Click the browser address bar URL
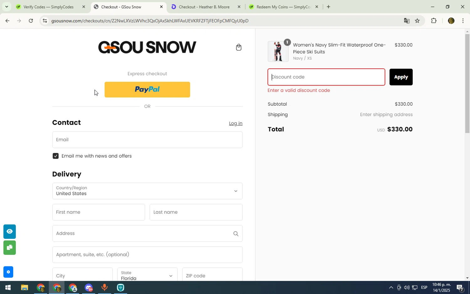 point(150,21)
